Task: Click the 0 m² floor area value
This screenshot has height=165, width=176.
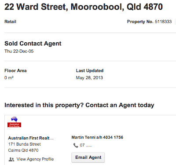Action: (x=9, y=77)
